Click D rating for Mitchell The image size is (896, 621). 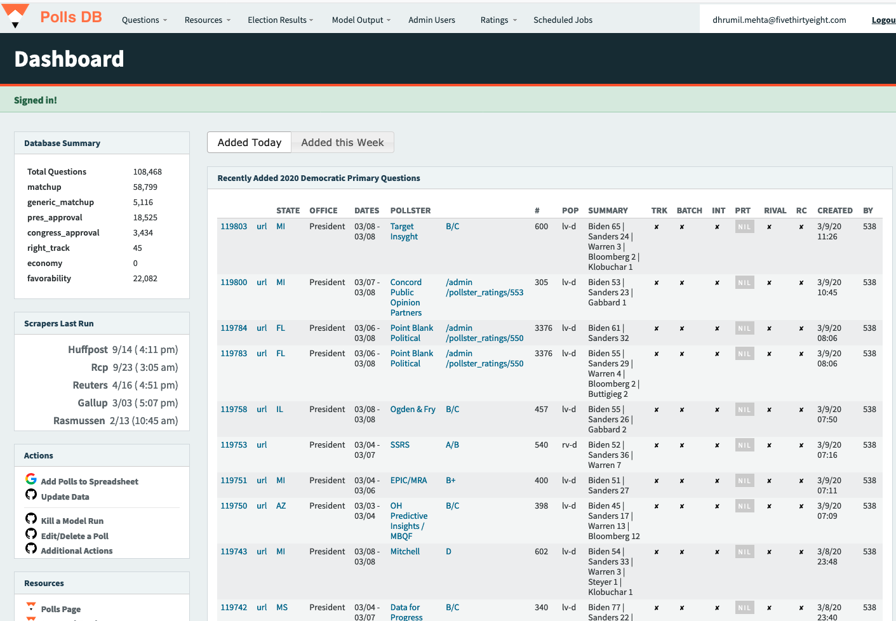click(x=448, y=552)
